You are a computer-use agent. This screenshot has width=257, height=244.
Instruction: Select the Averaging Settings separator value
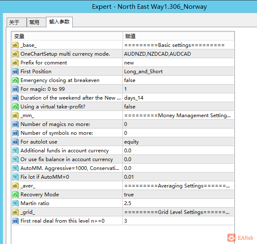(x=178, y=186)
